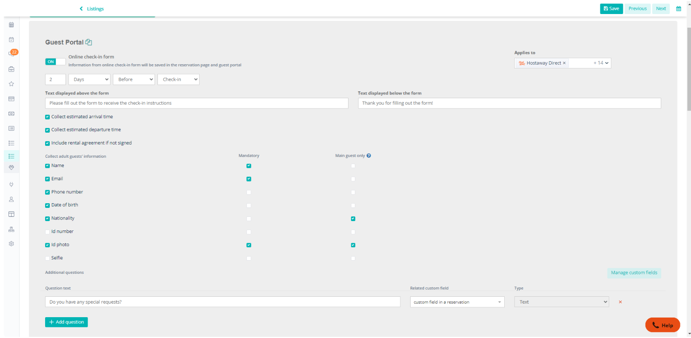
Task: Check the Selfie checkbox
Action: pos(47,258)
